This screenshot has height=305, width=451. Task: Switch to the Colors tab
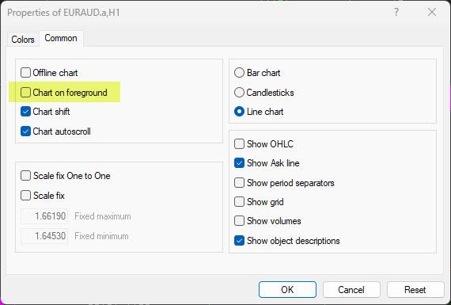tap(23, 39)
